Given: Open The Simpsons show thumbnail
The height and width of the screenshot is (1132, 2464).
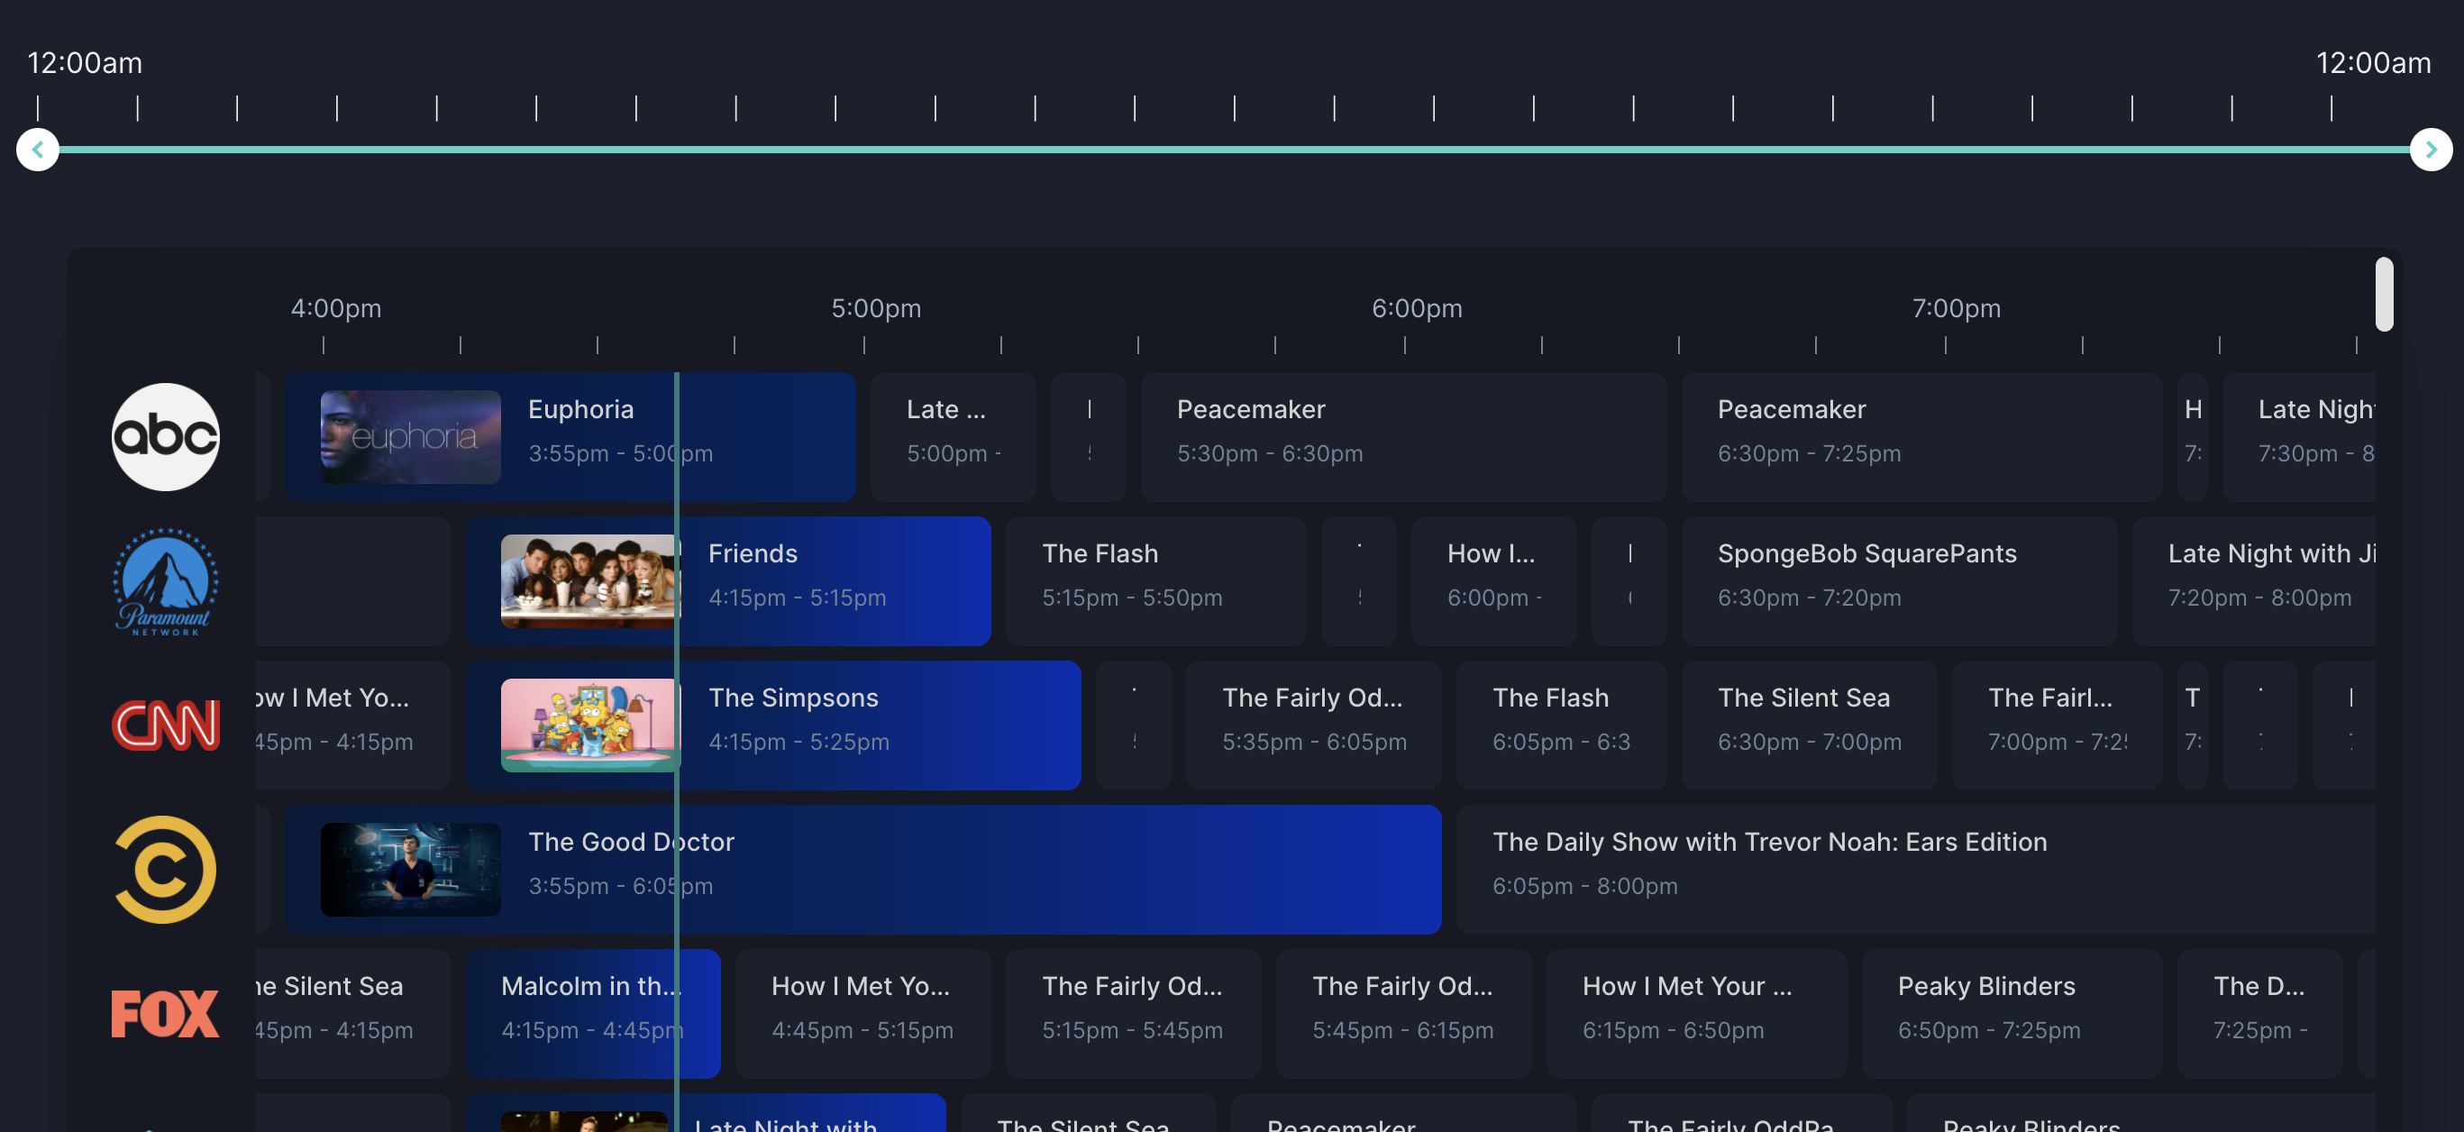Looking at the screenshot, I should pos(590,726).
